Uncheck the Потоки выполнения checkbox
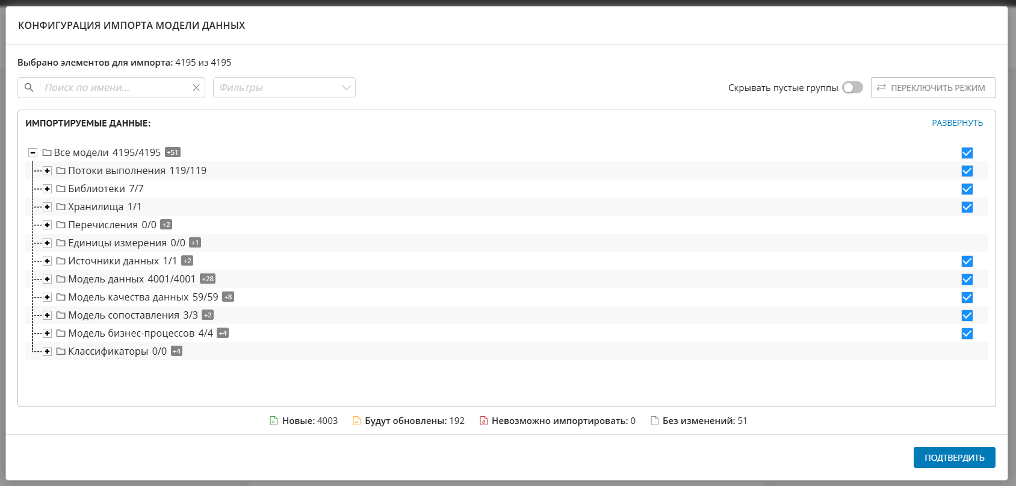 click(x=967, y=171)
